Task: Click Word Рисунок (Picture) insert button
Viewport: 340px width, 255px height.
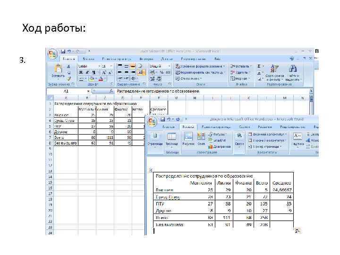Action: pos(188,139)
